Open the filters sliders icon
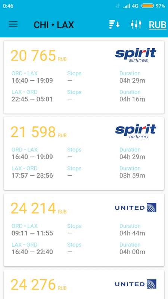 tap(136, 24)
